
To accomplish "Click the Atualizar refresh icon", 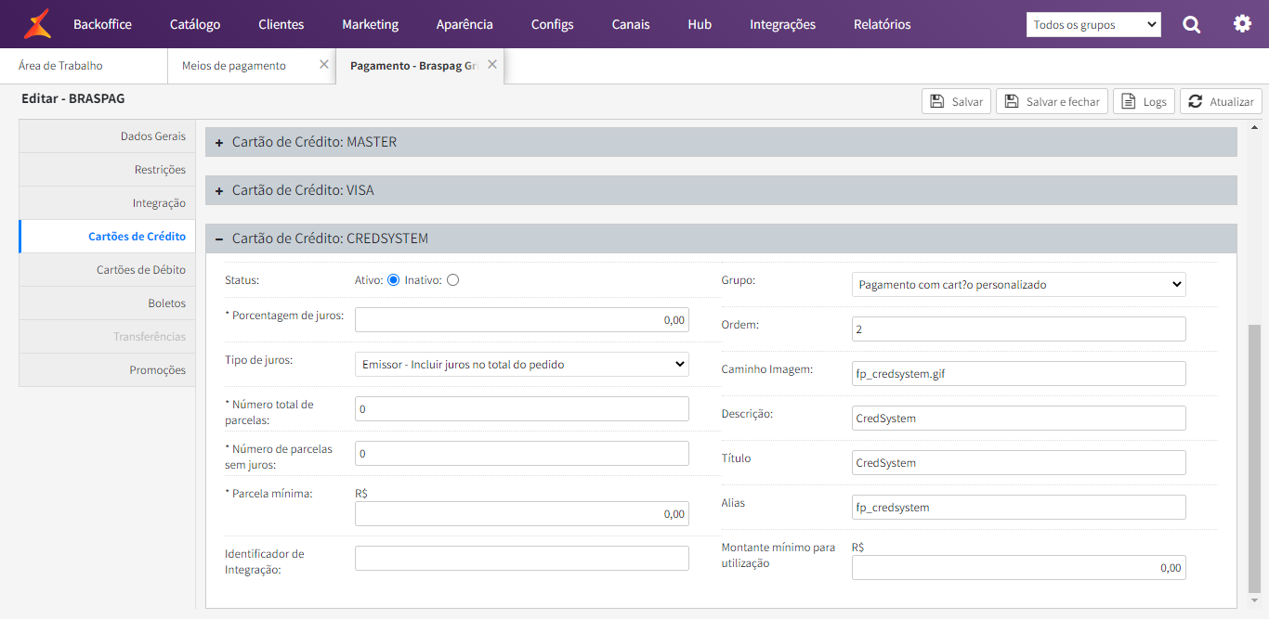I will coord(1196,101).
